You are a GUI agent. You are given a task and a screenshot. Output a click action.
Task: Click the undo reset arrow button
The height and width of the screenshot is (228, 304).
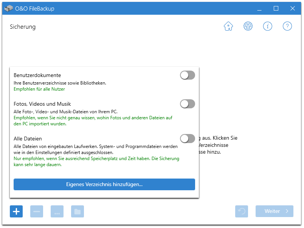coord(242,211)
